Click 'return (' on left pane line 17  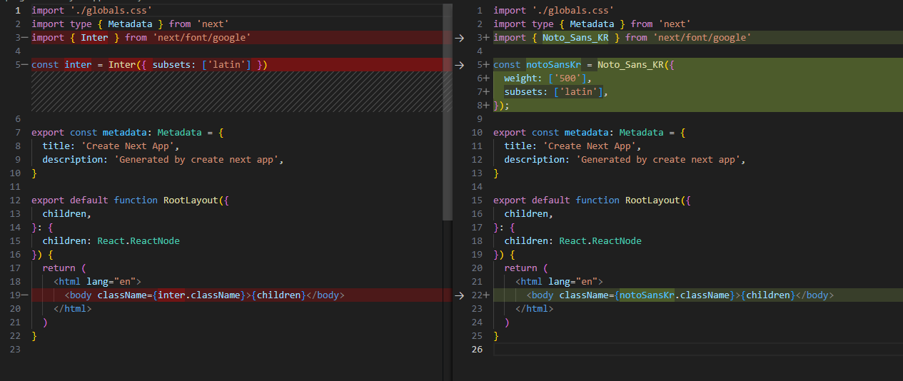(64, 268)
